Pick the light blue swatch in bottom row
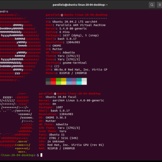The height and width of the screenshot is (162, 162). [x=69, y=83]
